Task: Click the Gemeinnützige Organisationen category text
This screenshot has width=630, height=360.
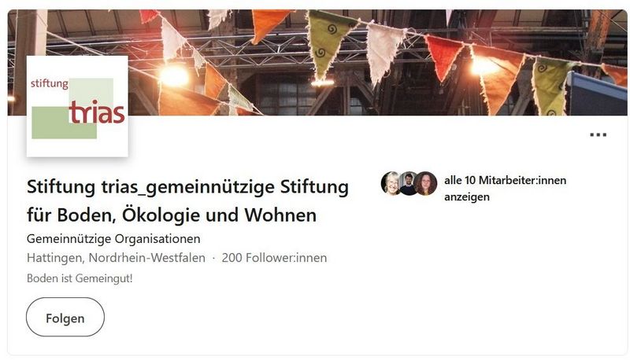Action: tap(113, 239)
